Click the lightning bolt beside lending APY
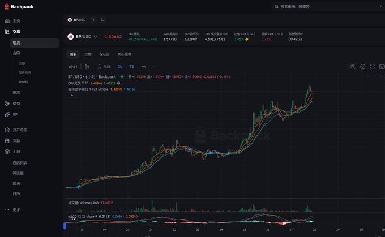Screen dimensions: 385x237 [247, 39]
